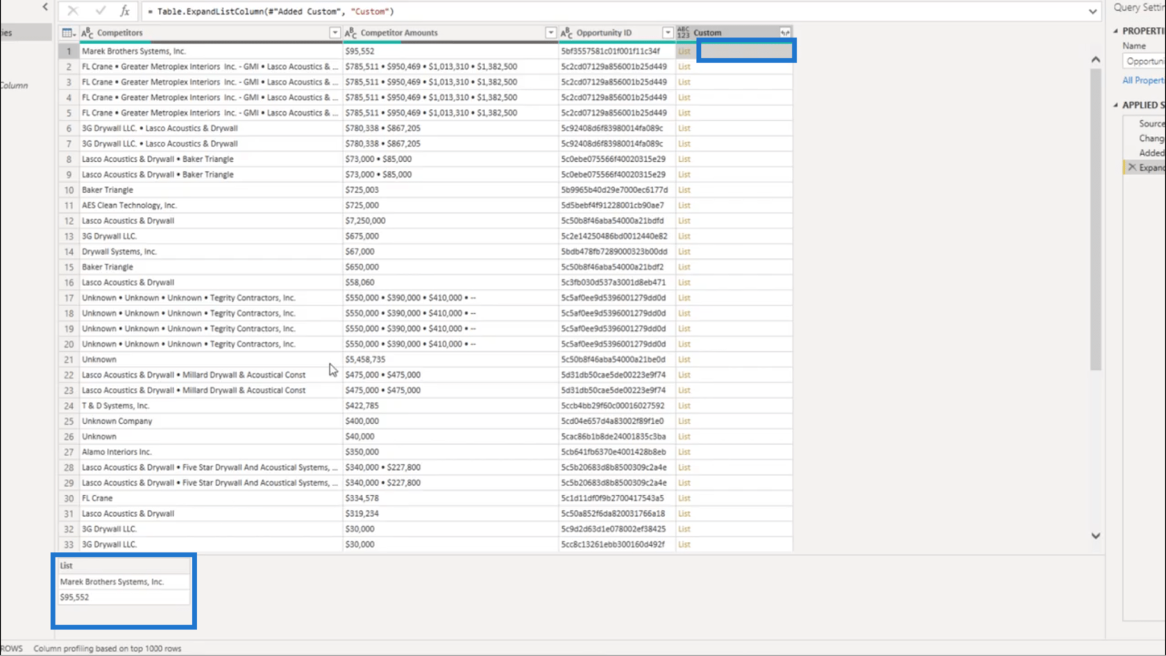Select the Source applied step
1166x656 pixels.
click(1151, 124)
